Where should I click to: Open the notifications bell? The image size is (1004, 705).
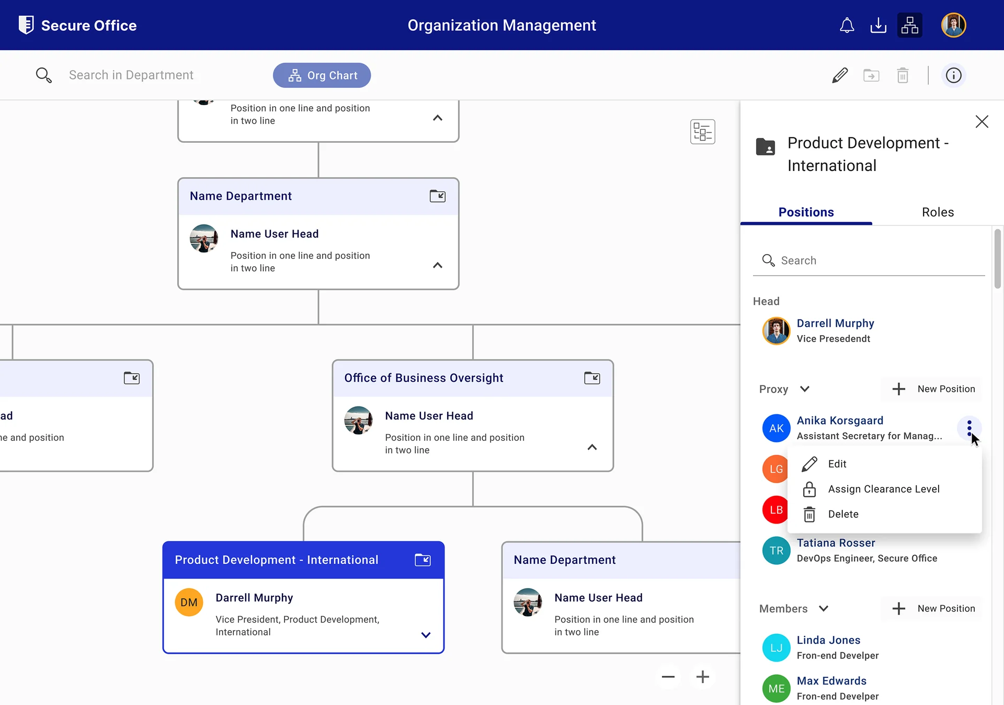click(847, 25)
